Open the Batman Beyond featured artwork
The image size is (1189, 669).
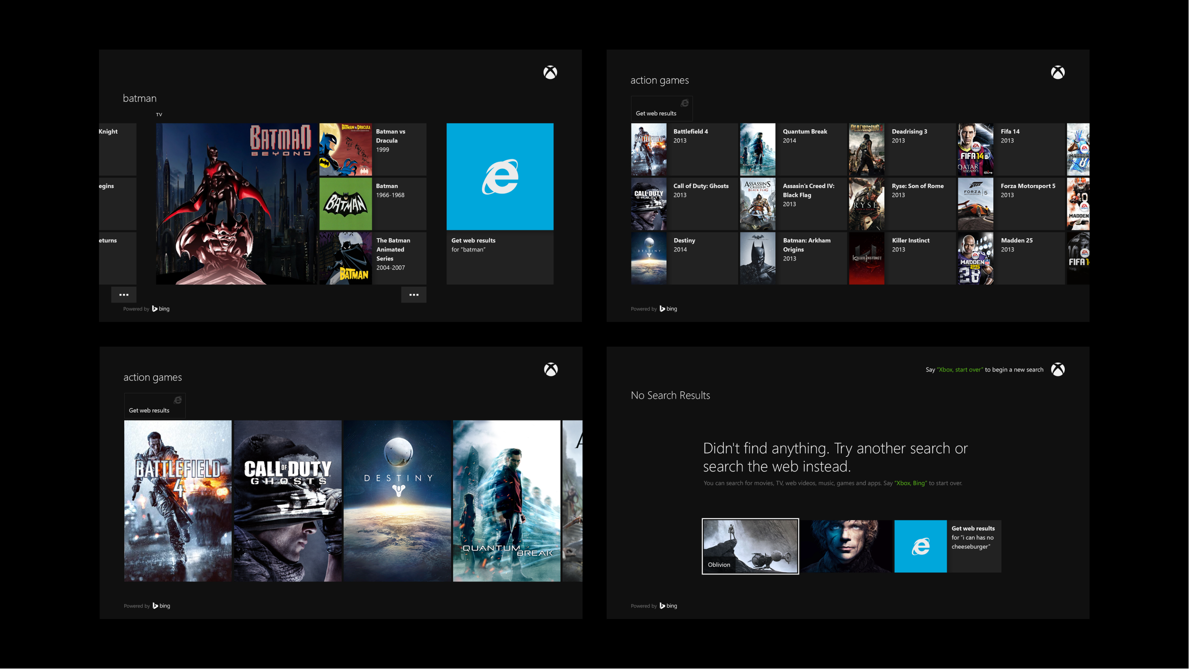[236, 204]
